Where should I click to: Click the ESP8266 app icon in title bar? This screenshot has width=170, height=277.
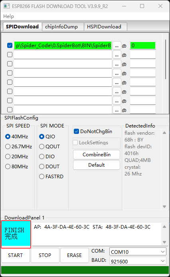pyautogui.click(x=6, y=6)
